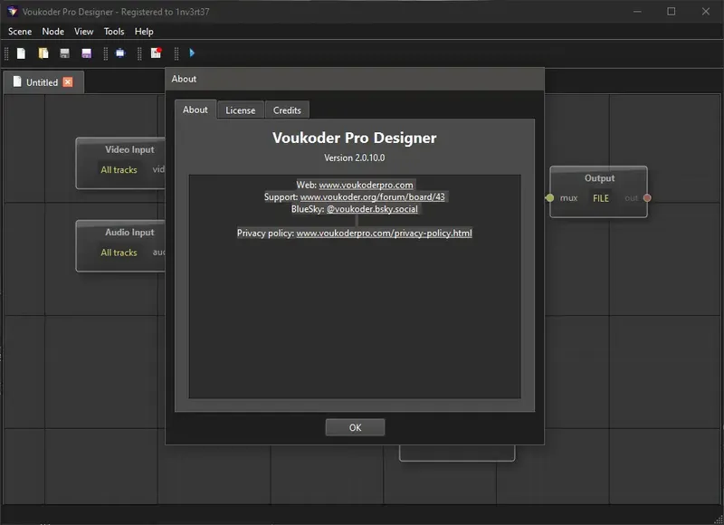724x525 pixels.
Task: Click the red-dot record toolbar icon
Action: coord(156,53)
